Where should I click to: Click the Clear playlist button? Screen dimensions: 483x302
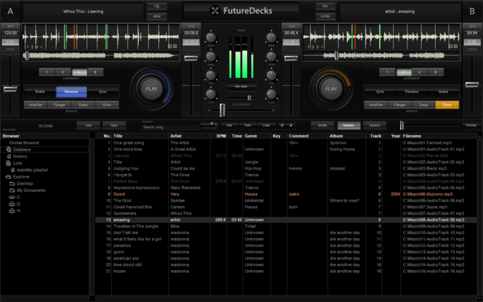point(266,125)
